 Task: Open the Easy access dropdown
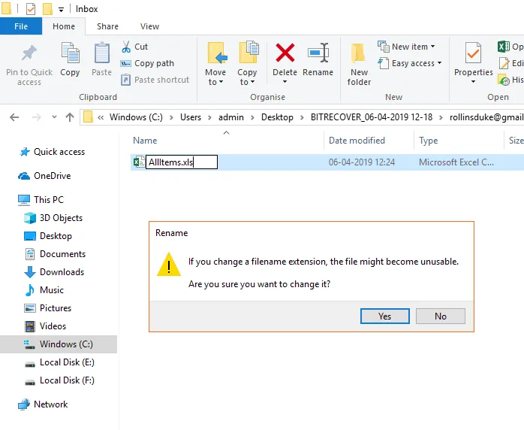(x=410, y=63)
